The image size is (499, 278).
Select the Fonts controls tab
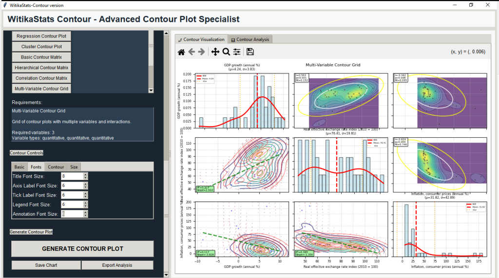(36, 167)
